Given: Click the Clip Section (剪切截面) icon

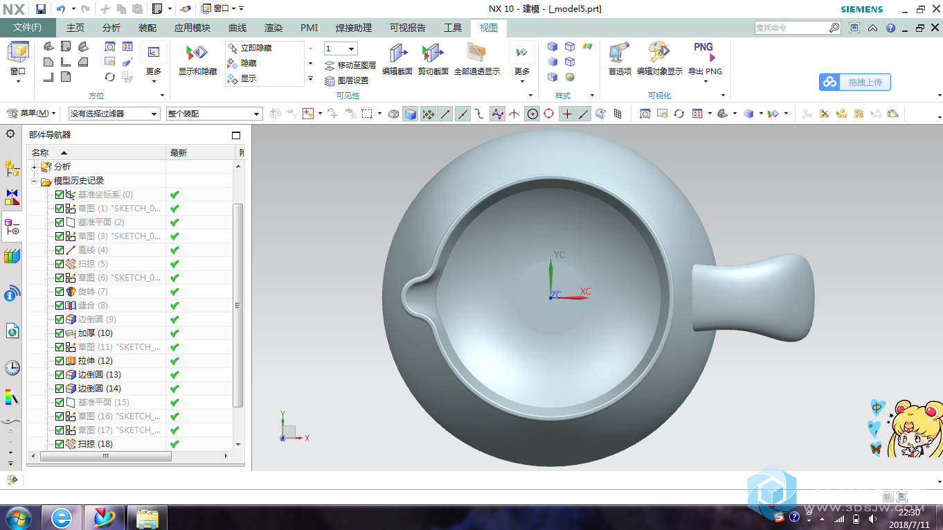Looking at the screenshot, I should tap(433, 59).
